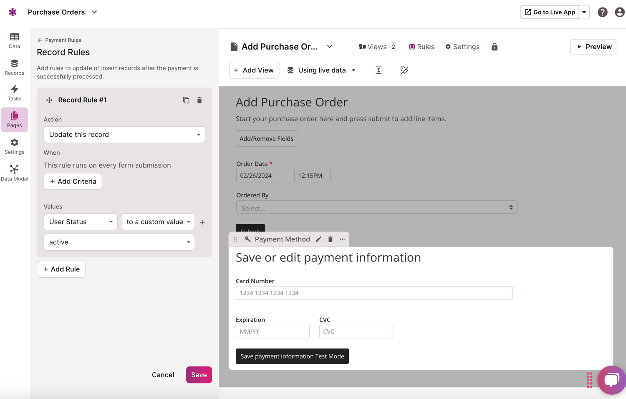626x399 pixels.
Task: Open the 'Using live data' dropdown
Action: click(321, 70)
